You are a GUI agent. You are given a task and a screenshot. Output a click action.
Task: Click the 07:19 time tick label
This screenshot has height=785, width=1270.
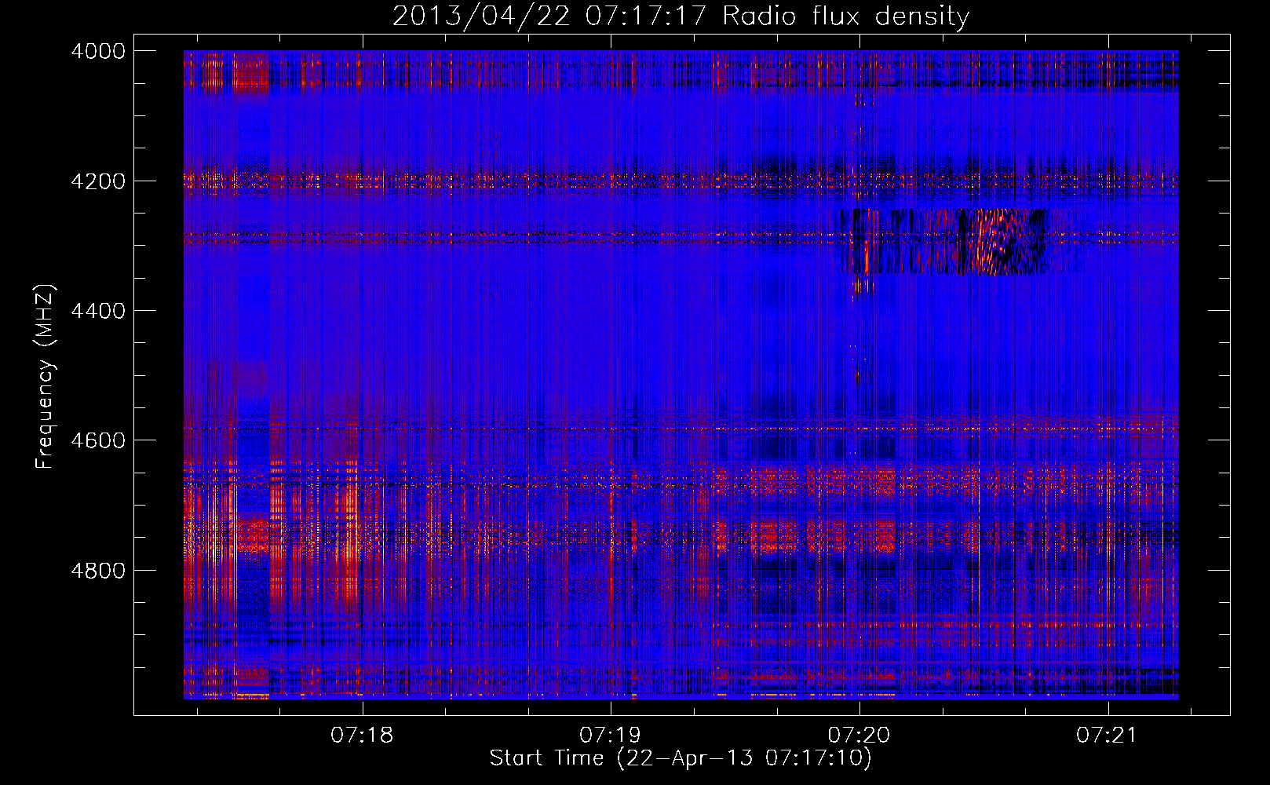(x=610, y=735)
